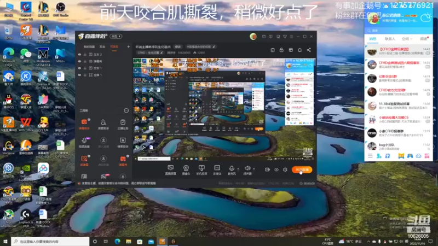Open 房管助手 tool

(103, 125)
